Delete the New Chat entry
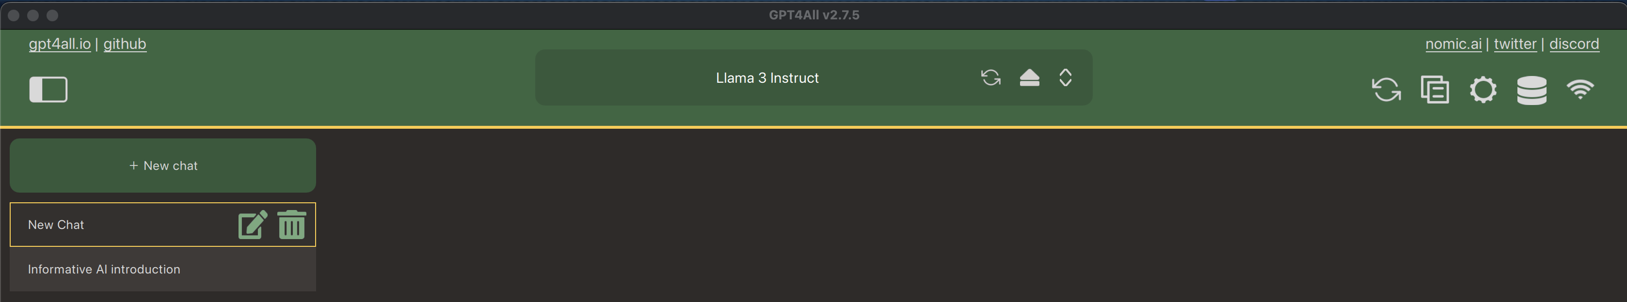The image size is (1627, 302). pos(291,225)
